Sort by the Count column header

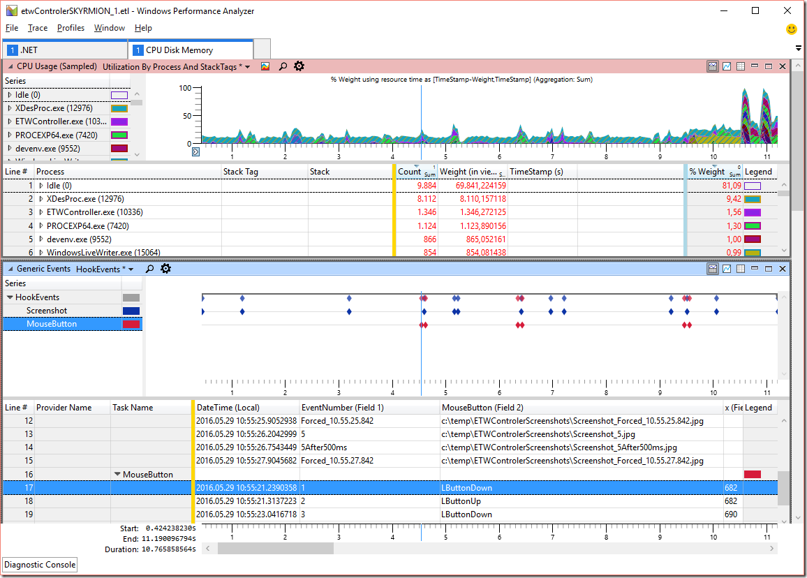click(416, 172)
